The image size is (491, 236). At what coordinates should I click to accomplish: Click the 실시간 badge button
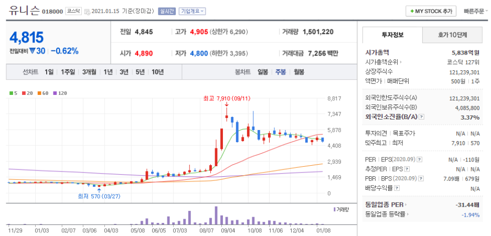tap(167, 11)
